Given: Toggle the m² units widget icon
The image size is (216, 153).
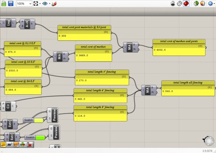Looking at the screenshot, I should click(x=10, y=145).
